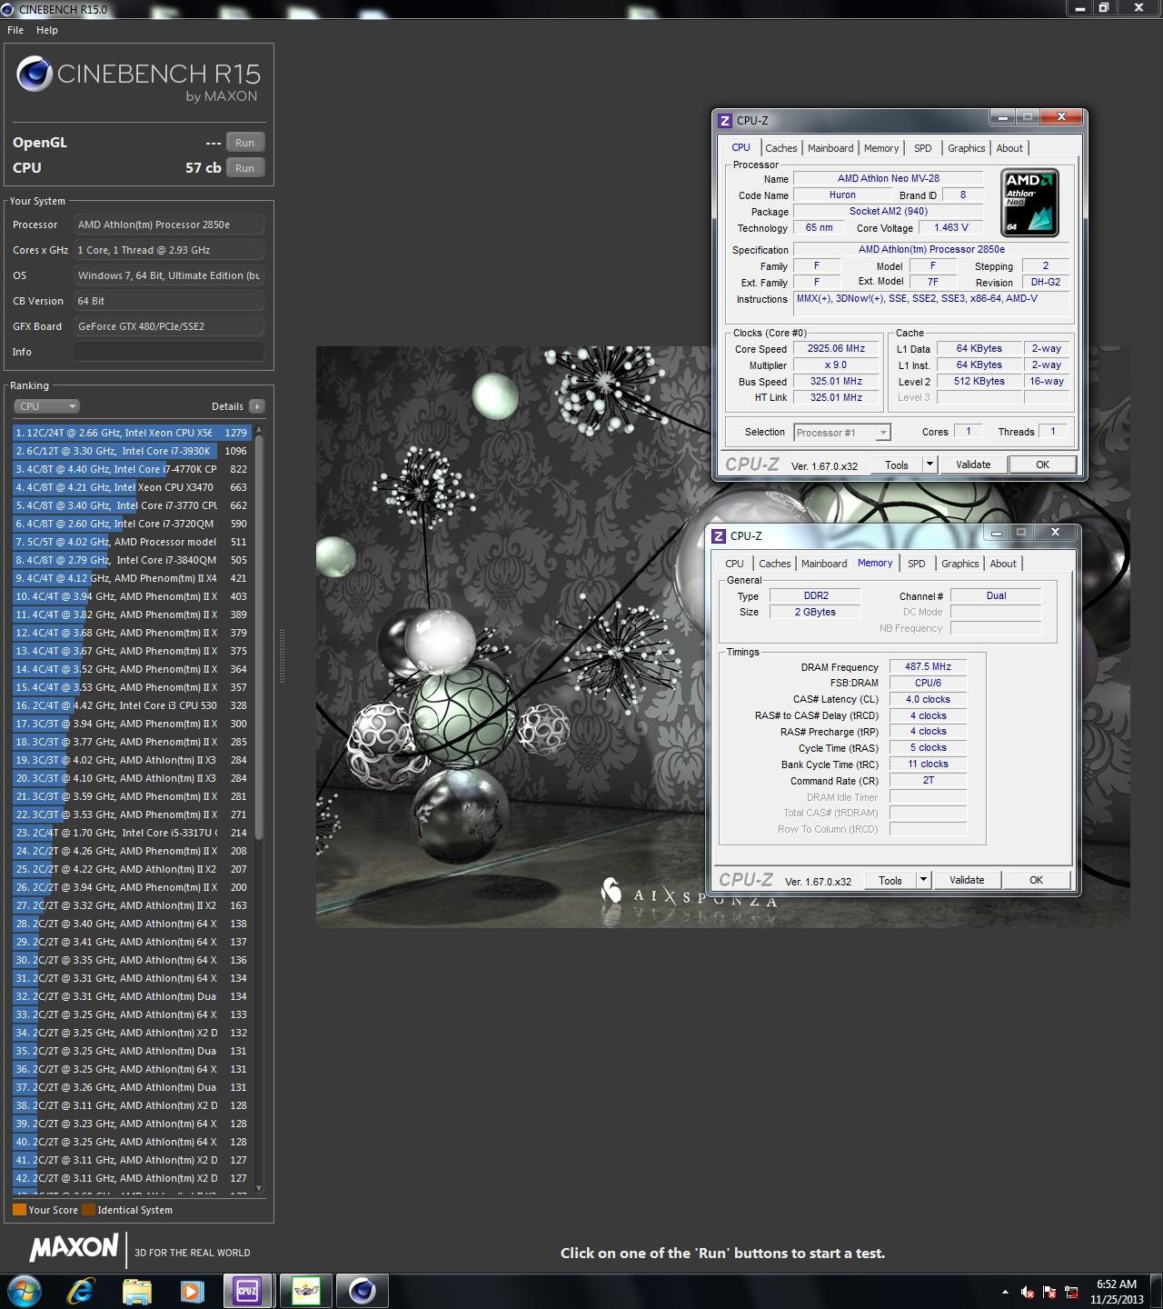Open the CPU ranking type dropdown
This screenshot has width=1163, height=1309.
pos(47,406)
